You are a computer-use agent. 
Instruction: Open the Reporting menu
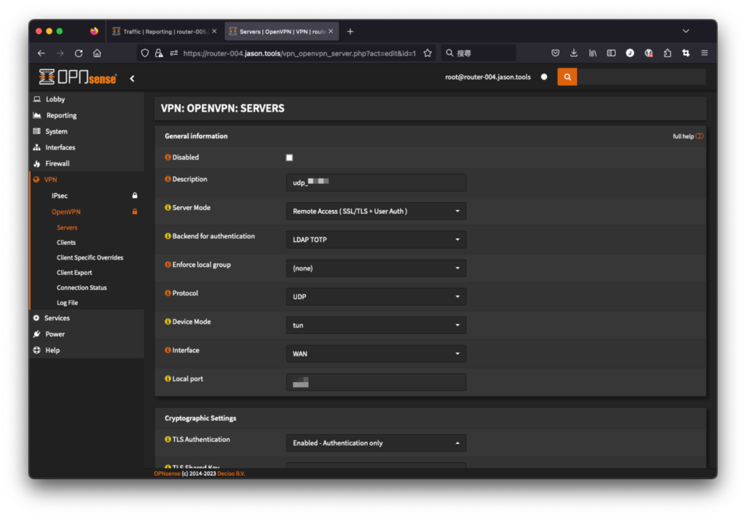pyautogui.click(x=87, y=115)
